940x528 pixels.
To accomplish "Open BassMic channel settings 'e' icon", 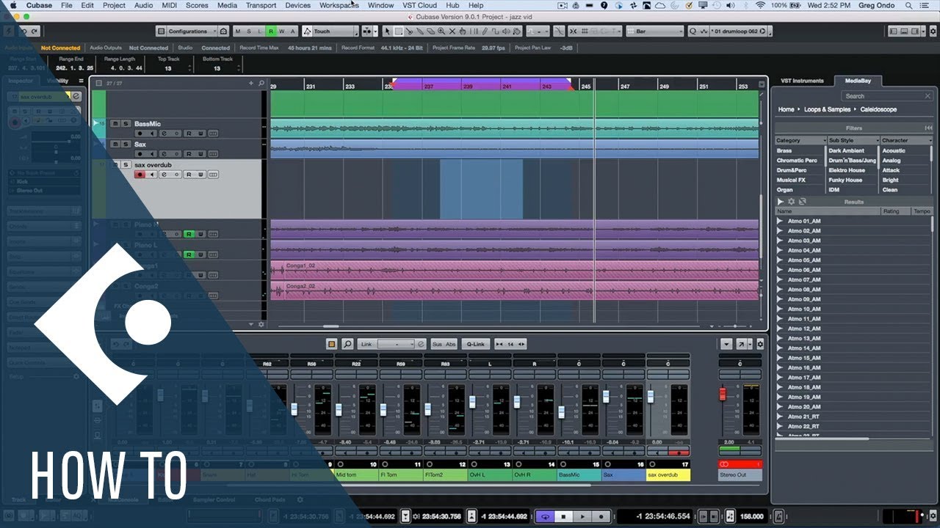I will (x=164, y=133).
